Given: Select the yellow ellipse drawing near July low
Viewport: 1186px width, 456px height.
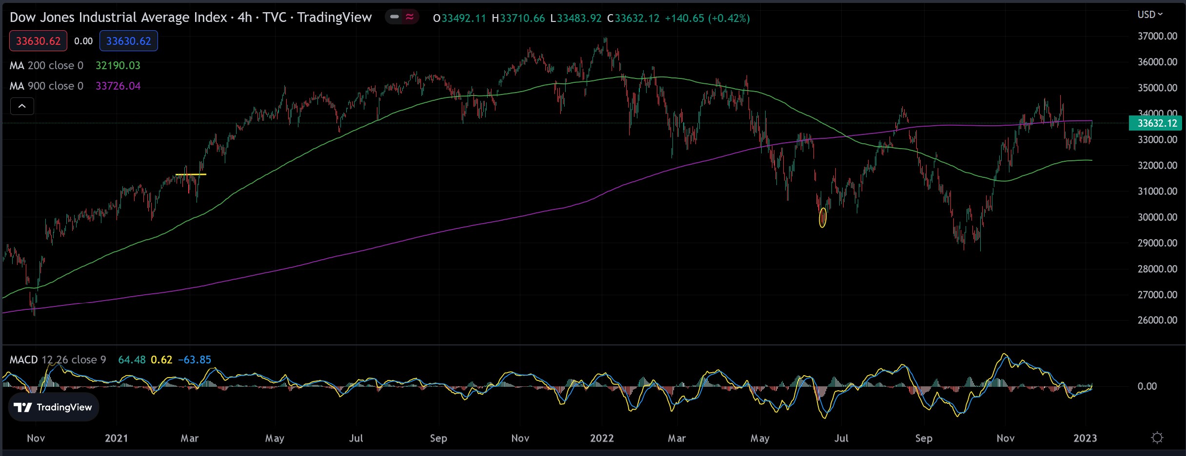Looking at the screenshot, I should click(823, 218).
